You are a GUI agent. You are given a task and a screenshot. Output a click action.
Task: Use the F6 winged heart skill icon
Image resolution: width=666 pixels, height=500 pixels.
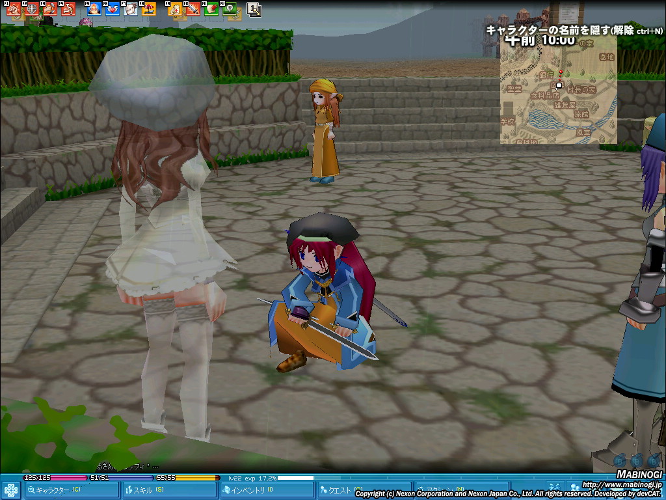click(112, 9)
